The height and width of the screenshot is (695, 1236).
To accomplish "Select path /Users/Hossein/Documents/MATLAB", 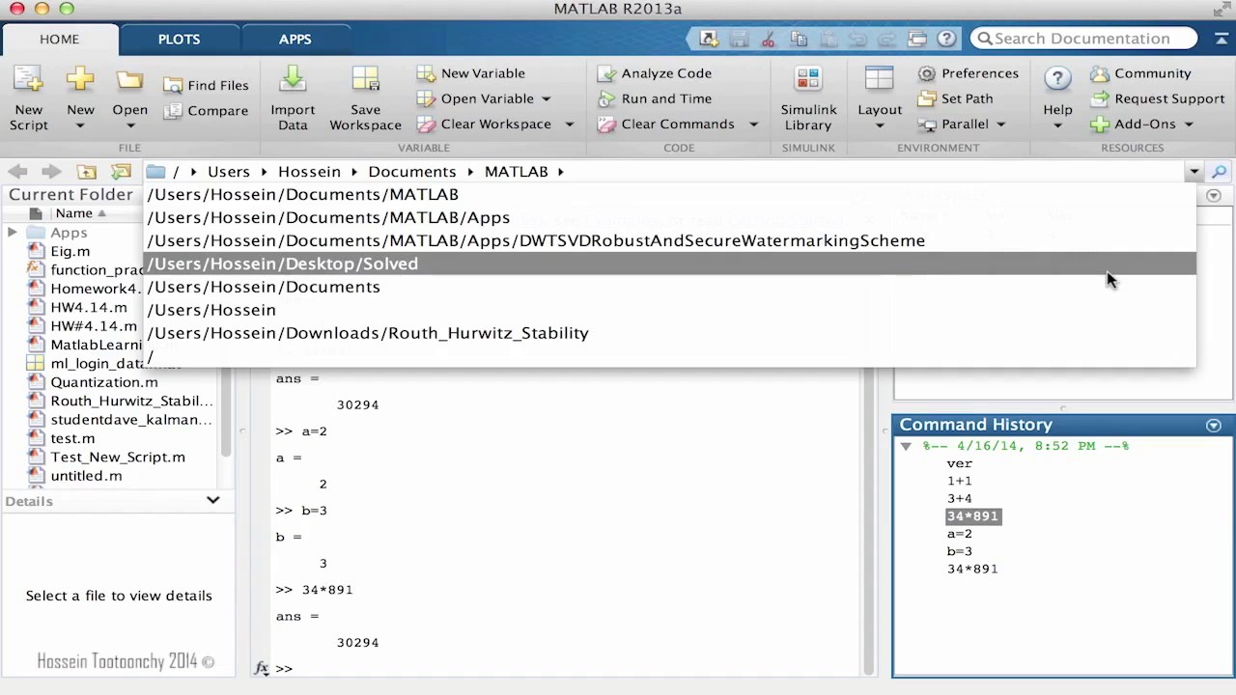I will click(x=670, y=194).
